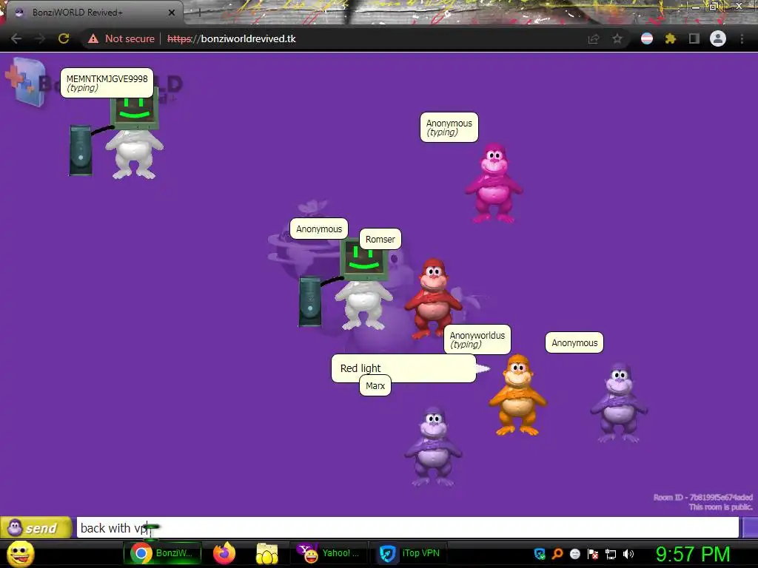Open a new browser tab

coord(200,13)
